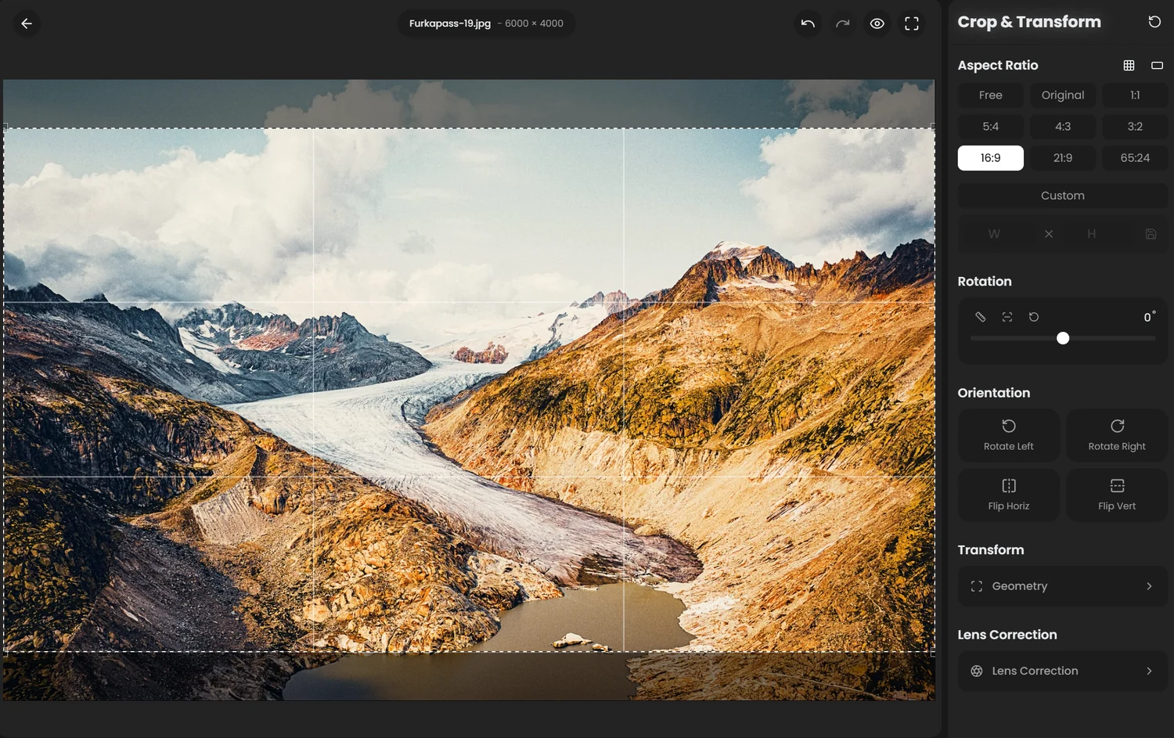The width and height of the screenshot is (1174, 738).
Task: Open the Custom aspect ratio option
Action: (x=1063, y=196)
